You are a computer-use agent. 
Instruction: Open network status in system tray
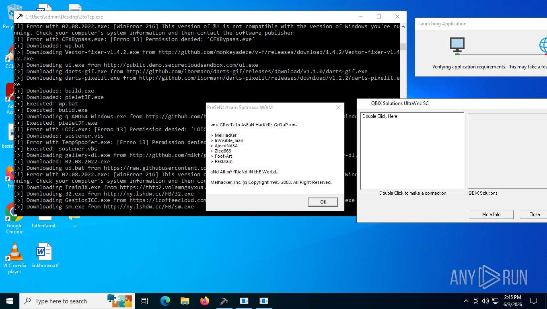496,301
